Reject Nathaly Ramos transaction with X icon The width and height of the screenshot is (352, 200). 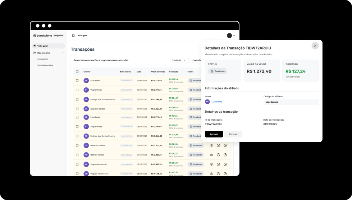click(x=225, y=155)
